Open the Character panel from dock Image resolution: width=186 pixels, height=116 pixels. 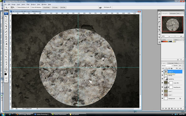[x=159, y=34]
